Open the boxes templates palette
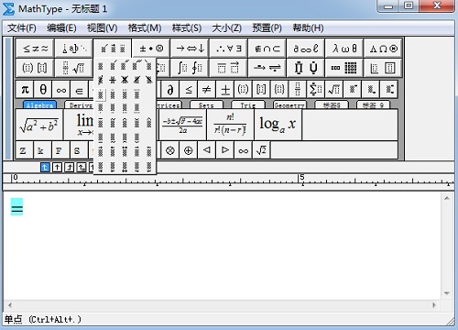This screenshot has width=458, height=330. tap(383, 68)
